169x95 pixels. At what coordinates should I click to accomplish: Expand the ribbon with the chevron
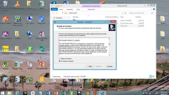coord(151,9)
